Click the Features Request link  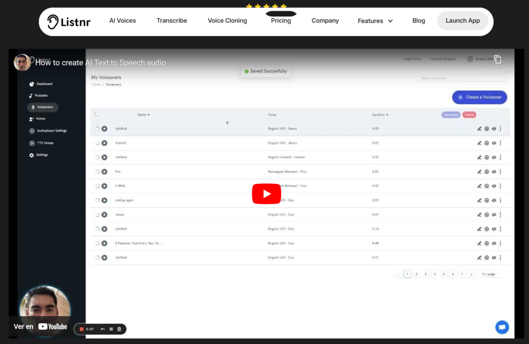coord(443,59)
